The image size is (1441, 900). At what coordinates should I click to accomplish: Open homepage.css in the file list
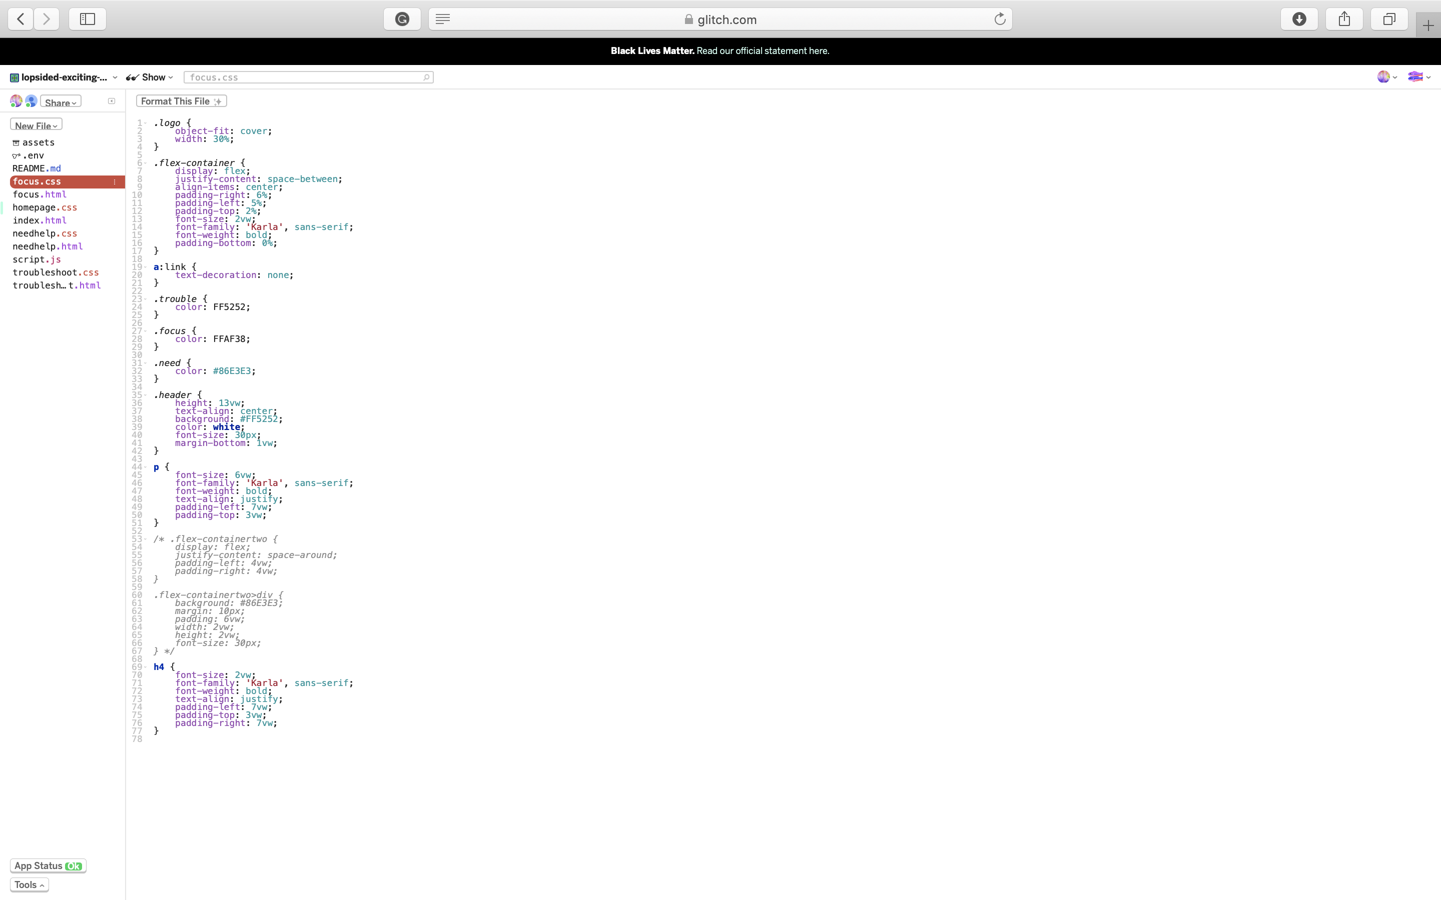click(x=45, y=207)
